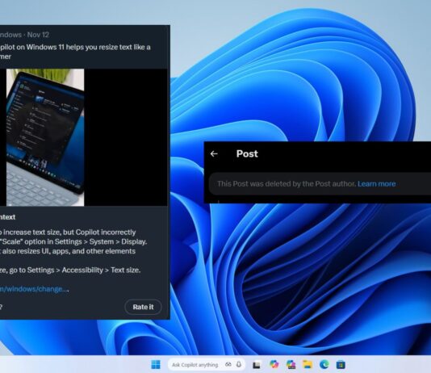
Task: Click the microphone icon in Copilot search
Action: (x=239, y=364)
